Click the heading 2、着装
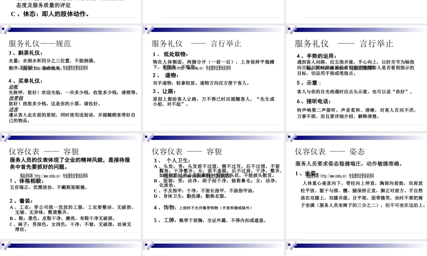The width and height of the screenshot is (427, 256). pyautogui.click(x=21, y=201)
